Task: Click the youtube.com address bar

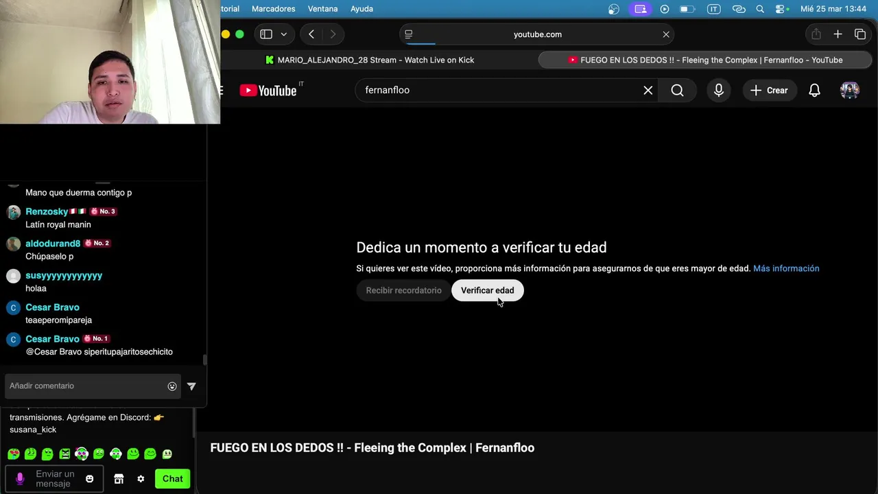Action: pyautogui.click(x=537, y=34)
